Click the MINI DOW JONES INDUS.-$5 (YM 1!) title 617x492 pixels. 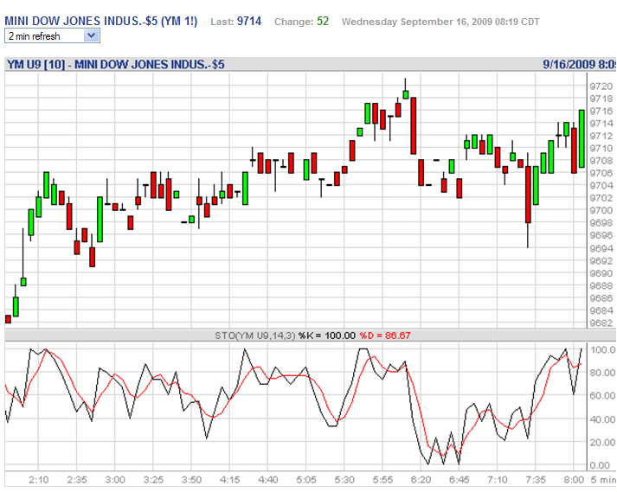[x=100, y=22]
